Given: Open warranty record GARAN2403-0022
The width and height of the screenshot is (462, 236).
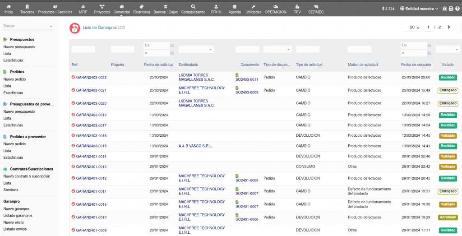Looking at the screenshot, I should [91, 78].
